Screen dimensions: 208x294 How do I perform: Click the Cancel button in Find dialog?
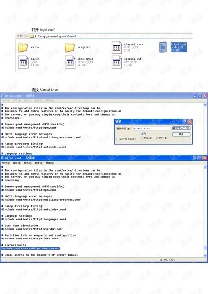[x=181, y=134]
